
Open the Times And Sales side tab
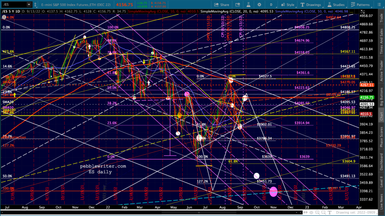tap(381, 41)
